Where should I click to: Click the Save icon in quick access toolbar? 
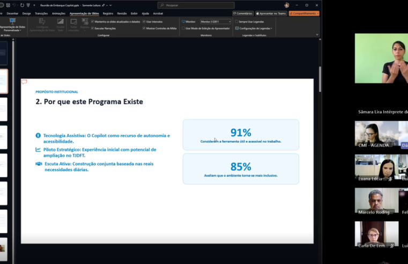pos(8,5)
